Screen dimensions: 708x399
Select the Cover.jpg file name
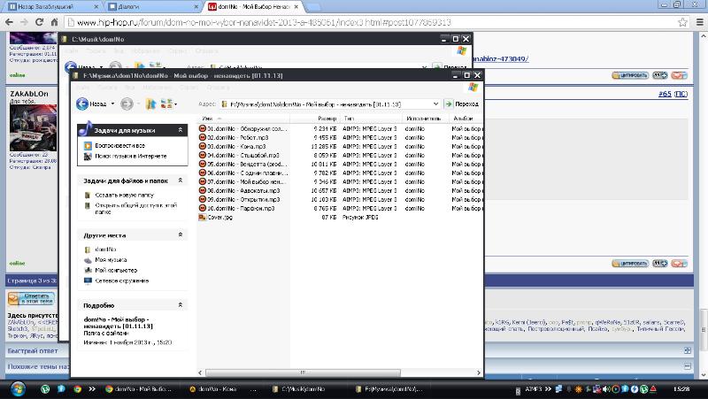pyautogui.click(x=219, y=217)
